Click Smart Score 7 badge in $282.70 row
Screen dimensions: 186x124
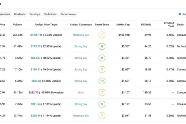point(102,93)
